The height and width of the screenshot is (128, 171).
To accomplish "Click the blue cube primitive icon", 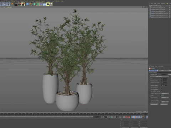I will point(27,4).
